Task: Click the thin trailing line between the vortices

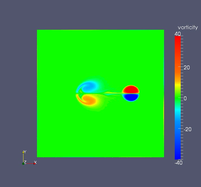Action: [113, 93]
